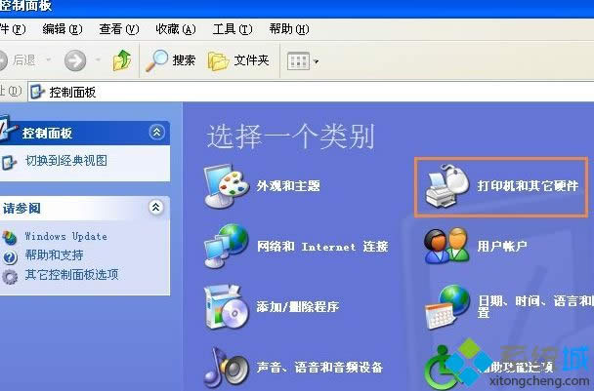Open the 用户帐户 people icon
This screenshot has height=391, width=594.
pos(447,246)
